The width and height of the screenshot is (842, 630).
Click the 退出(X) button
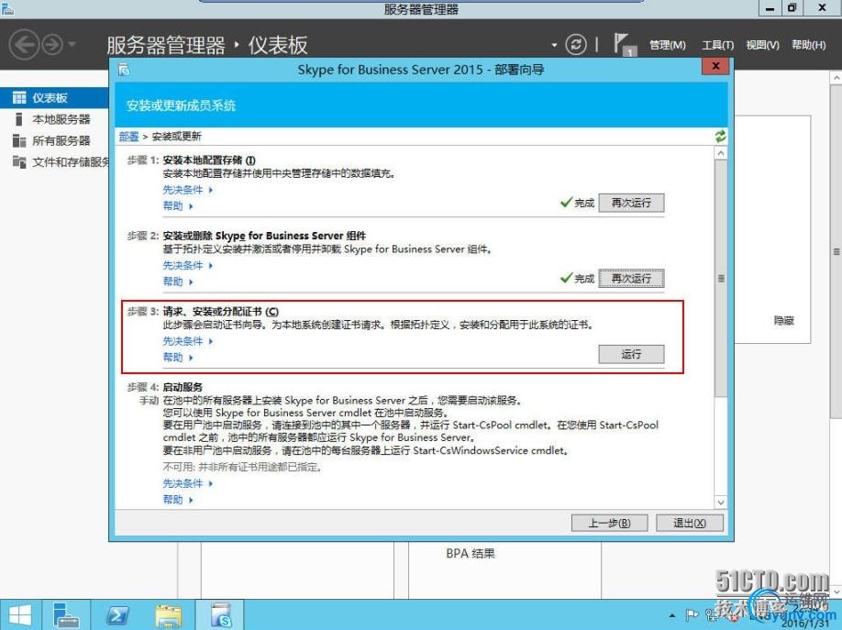[x=690, y=523]
